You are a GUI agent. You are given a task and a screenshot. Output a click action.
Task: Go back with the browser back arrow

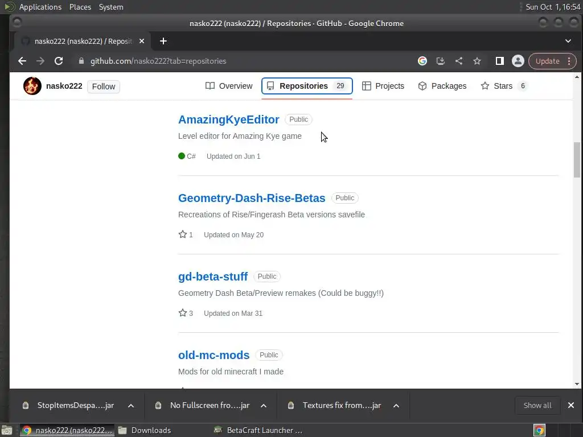pyautogui.click(x=22, y=61)
